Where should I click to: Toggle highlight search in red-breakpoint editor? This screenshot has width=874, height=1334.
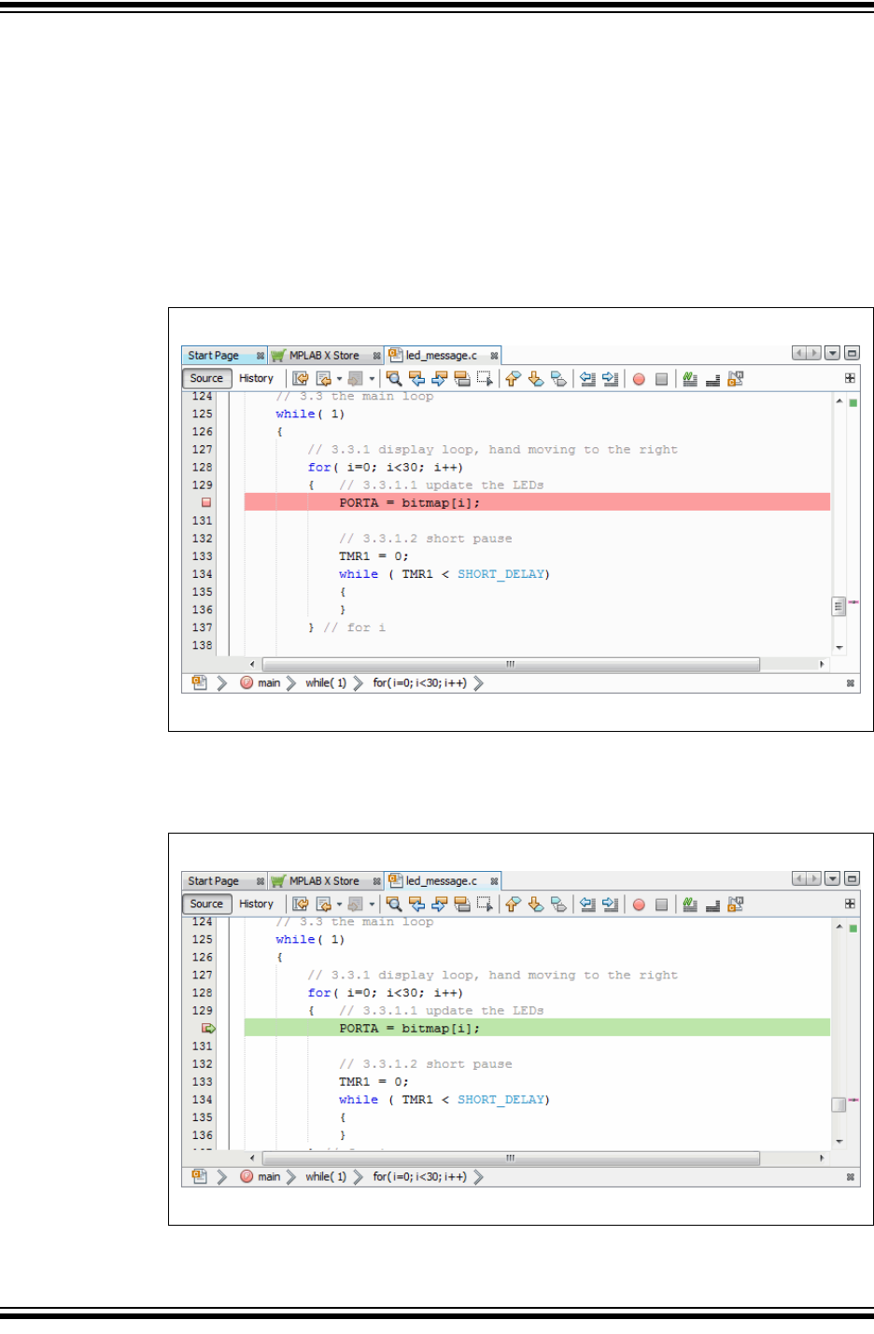(x=461, y=379)
